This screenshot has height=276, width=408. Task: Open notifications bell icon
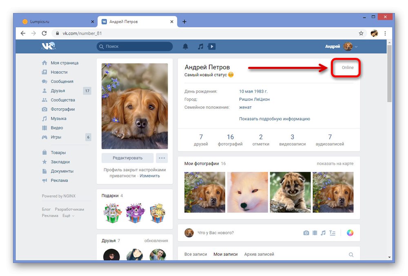pyautogui.click(x=185, y=46)
